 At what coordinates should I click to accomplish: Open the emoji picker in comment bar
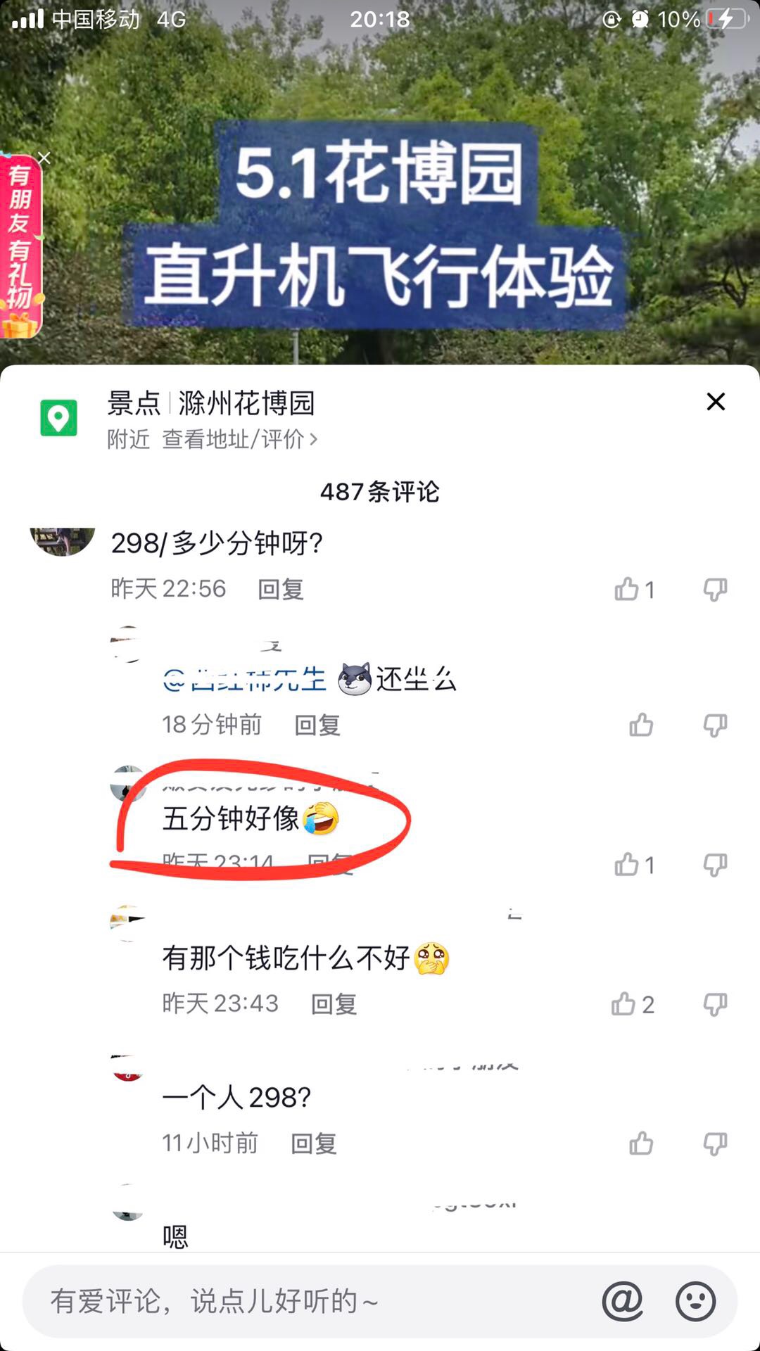click(695, 1301)
